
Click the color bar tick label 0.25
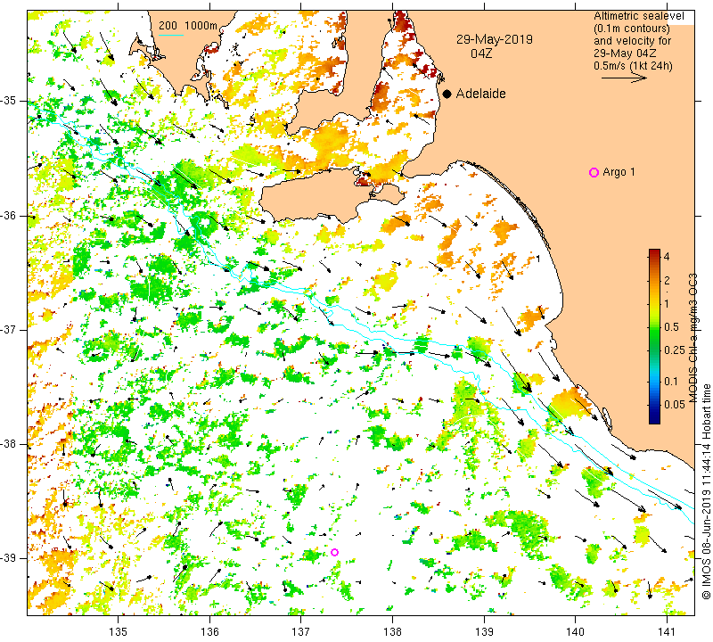[675, 350]
